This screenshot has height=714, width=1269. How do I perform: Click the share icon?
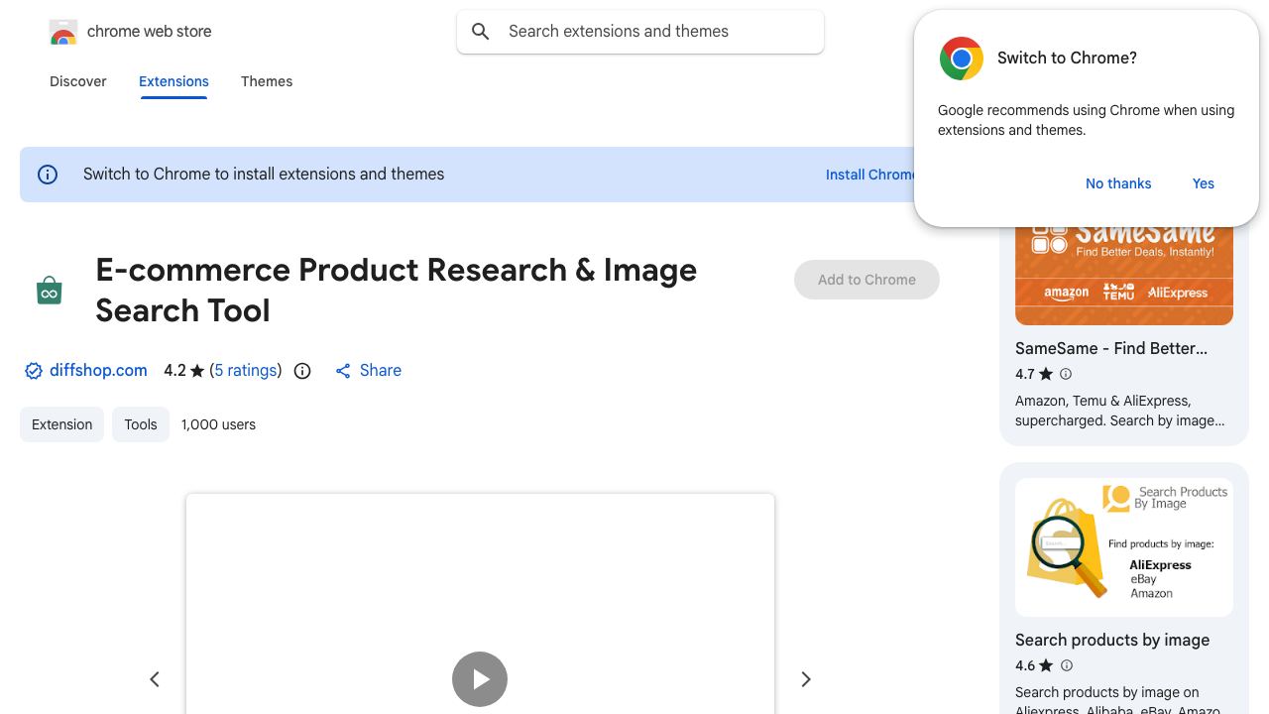point(343,371)
